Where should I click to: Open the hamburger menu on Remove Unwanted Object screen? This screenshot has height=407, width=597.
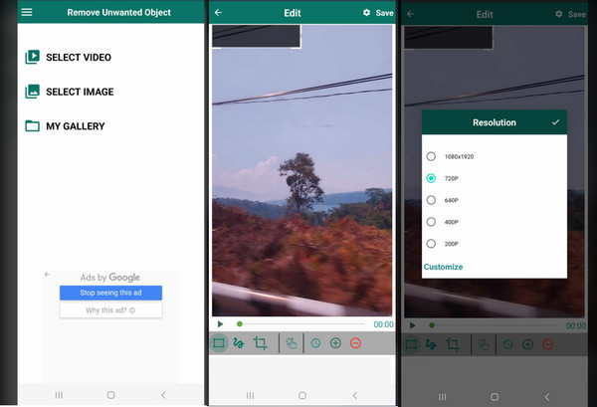pyautogui.click(x=27, y=12)
